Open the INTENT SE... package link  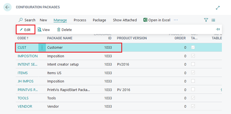(x=28, y=64)
